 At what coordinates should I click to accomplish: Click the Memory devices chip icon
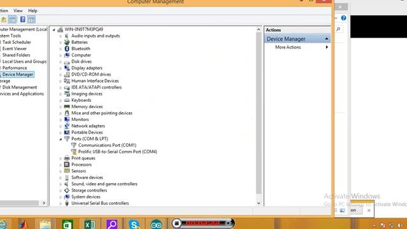pyautogui.click(x=67, y=106)
